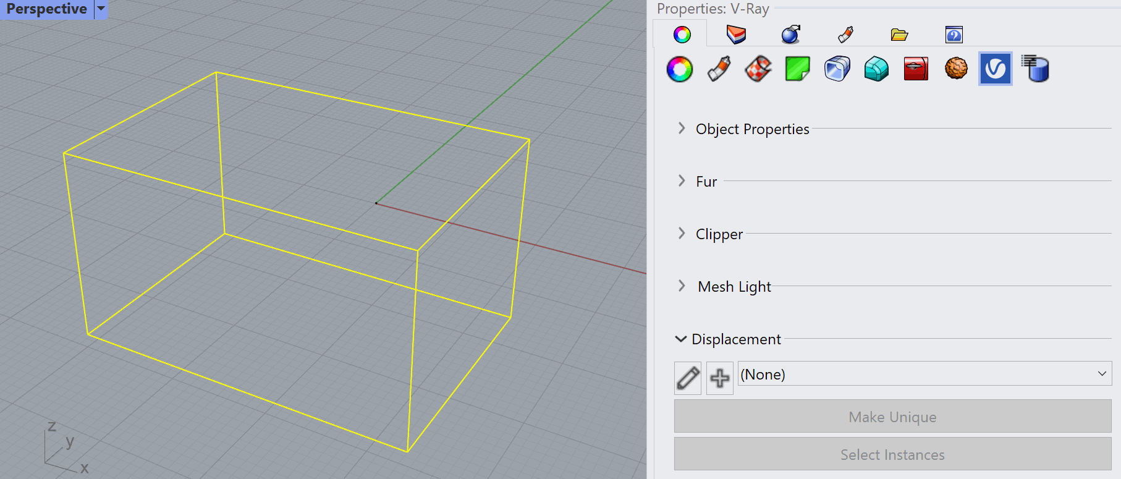Expand the Fur section
This screenshot has width=1121, height=479.
[682, 181]
